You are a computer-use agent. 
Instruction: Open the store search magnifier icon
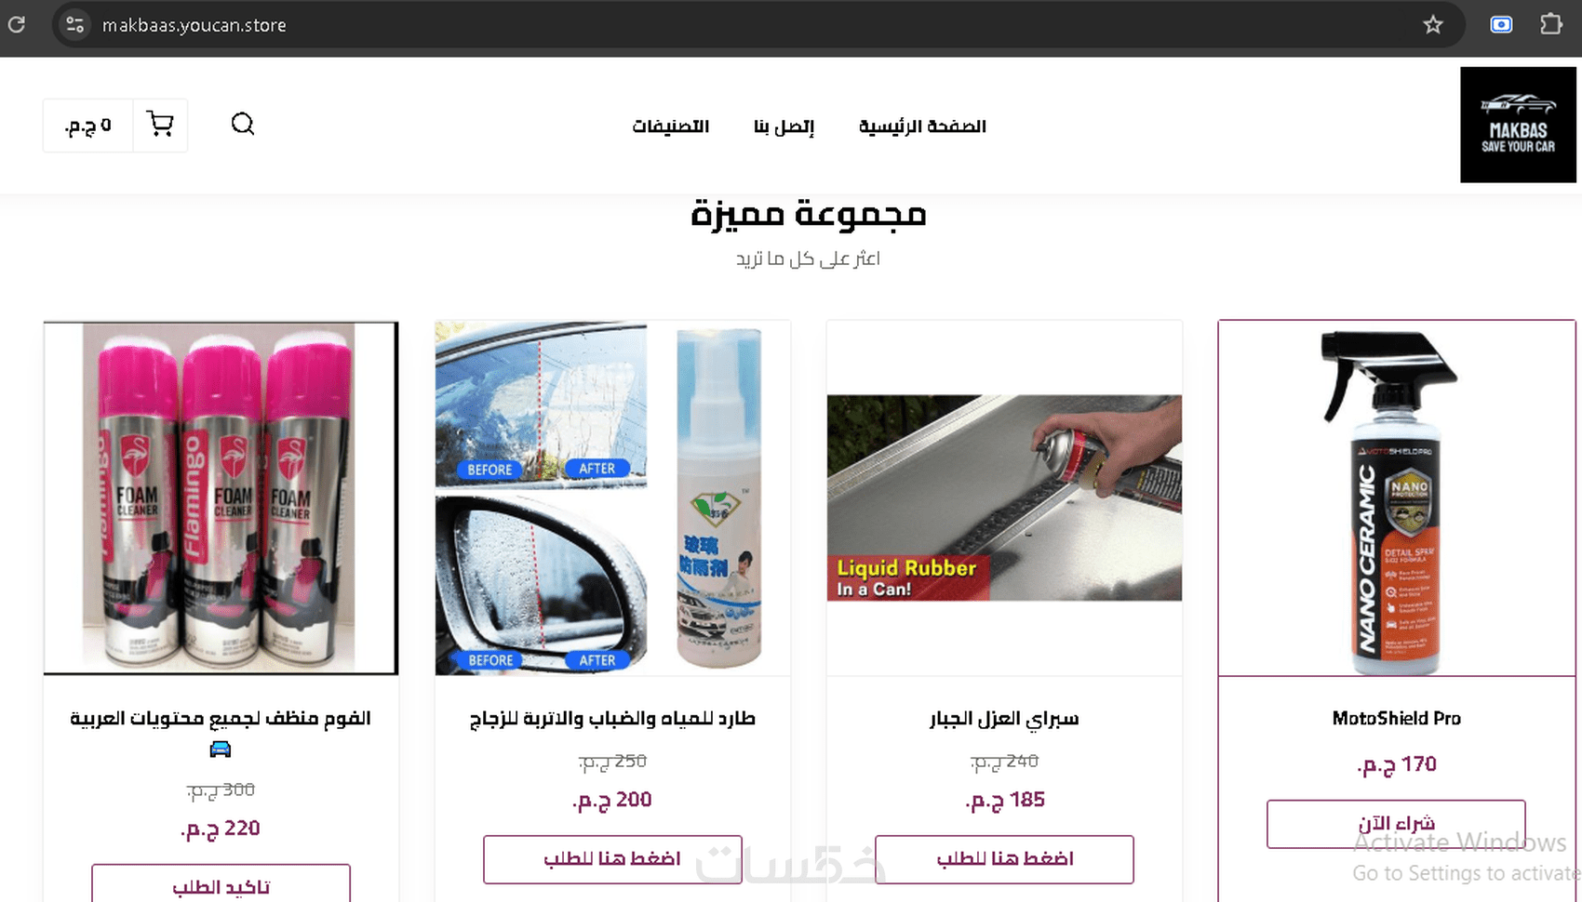[243, 124]
